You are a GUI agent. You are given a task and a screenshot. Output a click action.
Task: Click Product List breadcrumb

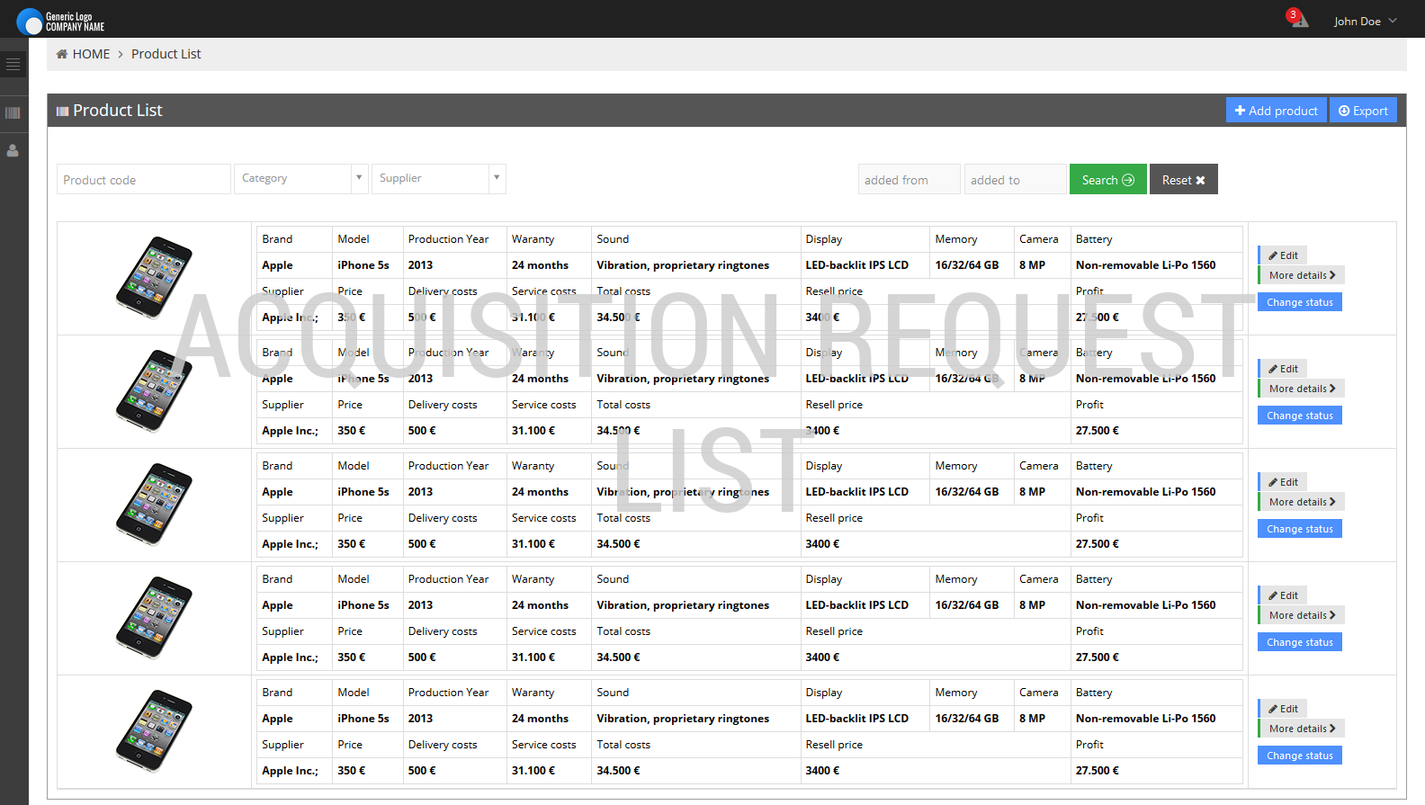(166, 54)
